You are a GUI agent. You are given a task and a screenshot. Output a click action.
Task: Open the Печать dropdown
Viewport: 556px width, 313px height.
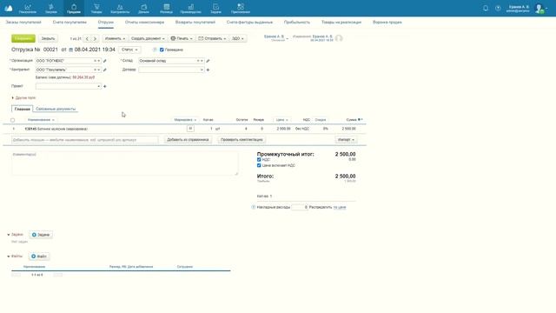[x=182, y=38]
